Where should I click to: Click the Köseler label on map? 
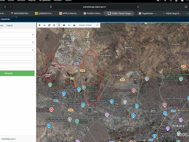[x=176, y=44]
